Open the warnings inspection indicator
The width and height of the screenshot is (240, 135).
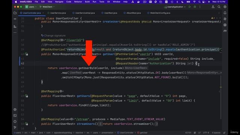click(213, 18)
